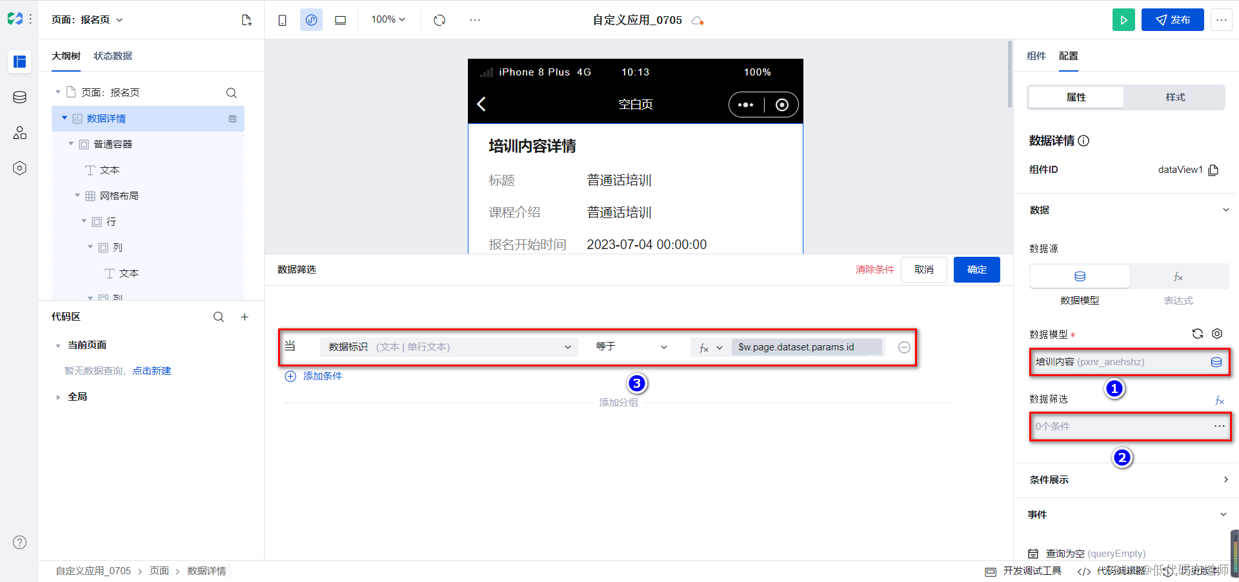Viewport: 1239px width, 582px height.
Task: Collapse the 普通容器 tree node
Action: click(x=71, y=144)
